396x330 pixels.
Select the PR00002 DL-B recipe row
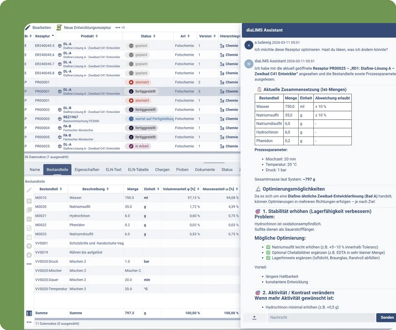click(x=132, y=110)
